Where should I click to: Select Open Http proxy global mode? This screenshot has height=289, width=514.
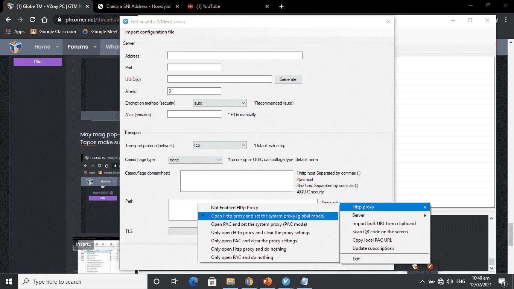click(x=268, y=216)
